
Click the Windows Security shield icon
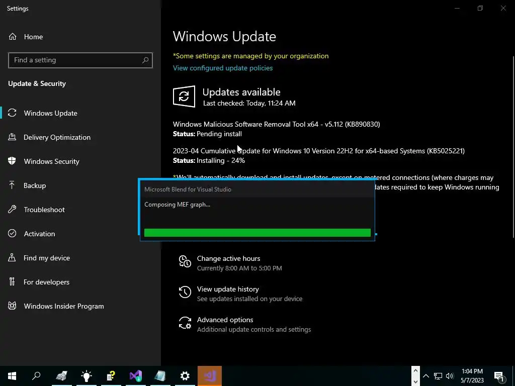[x=12, y=161]
